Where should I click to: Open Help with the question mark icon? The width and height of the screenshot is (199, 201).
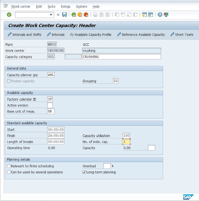[160, 15]
